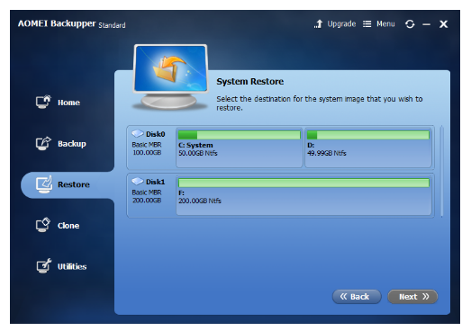Click the '49.99GB Ntfs' partition text
Image resolution: width=471 pixels, height=331 pixels.
[x=327, y=153]
